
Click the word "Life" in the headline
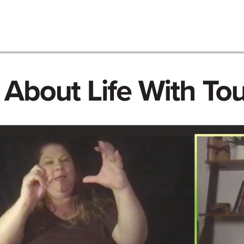click(x=110, y=91)
